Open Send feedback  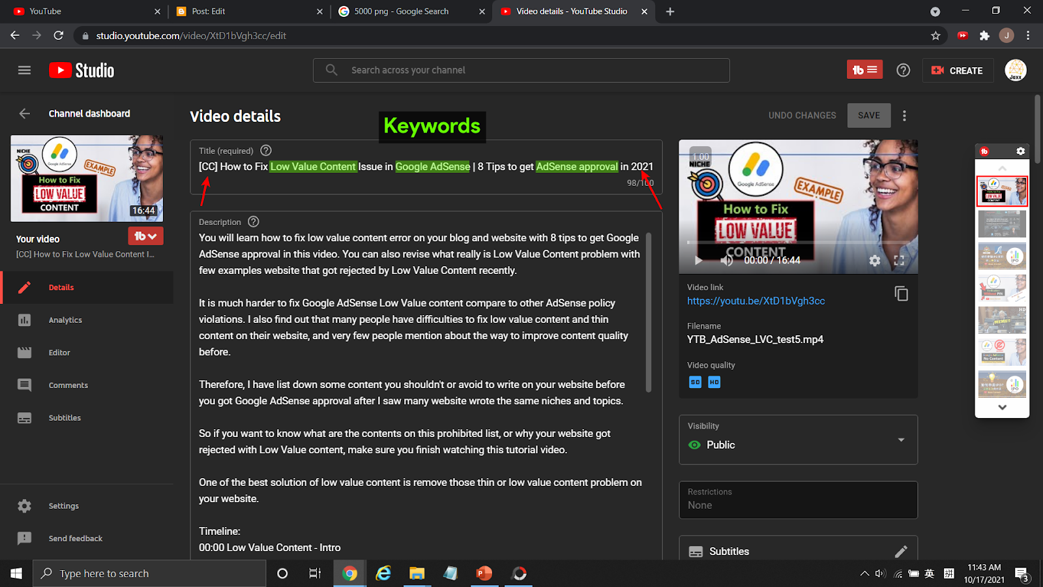point(87,539)
